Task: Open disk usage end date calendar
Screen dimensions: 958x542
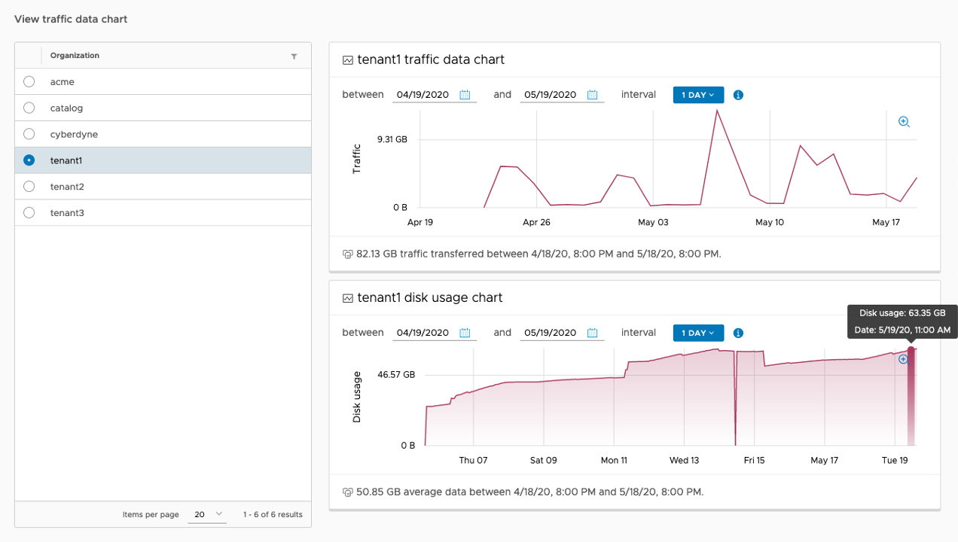Action: click(592, 333)
